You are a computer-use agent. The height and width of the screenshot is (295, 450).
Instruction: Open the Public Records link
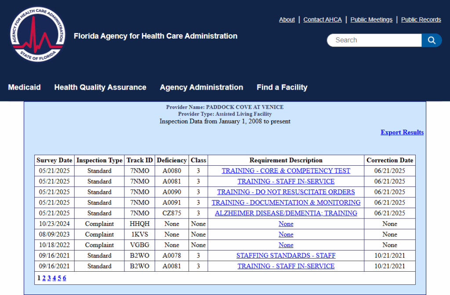click(421, 19)
